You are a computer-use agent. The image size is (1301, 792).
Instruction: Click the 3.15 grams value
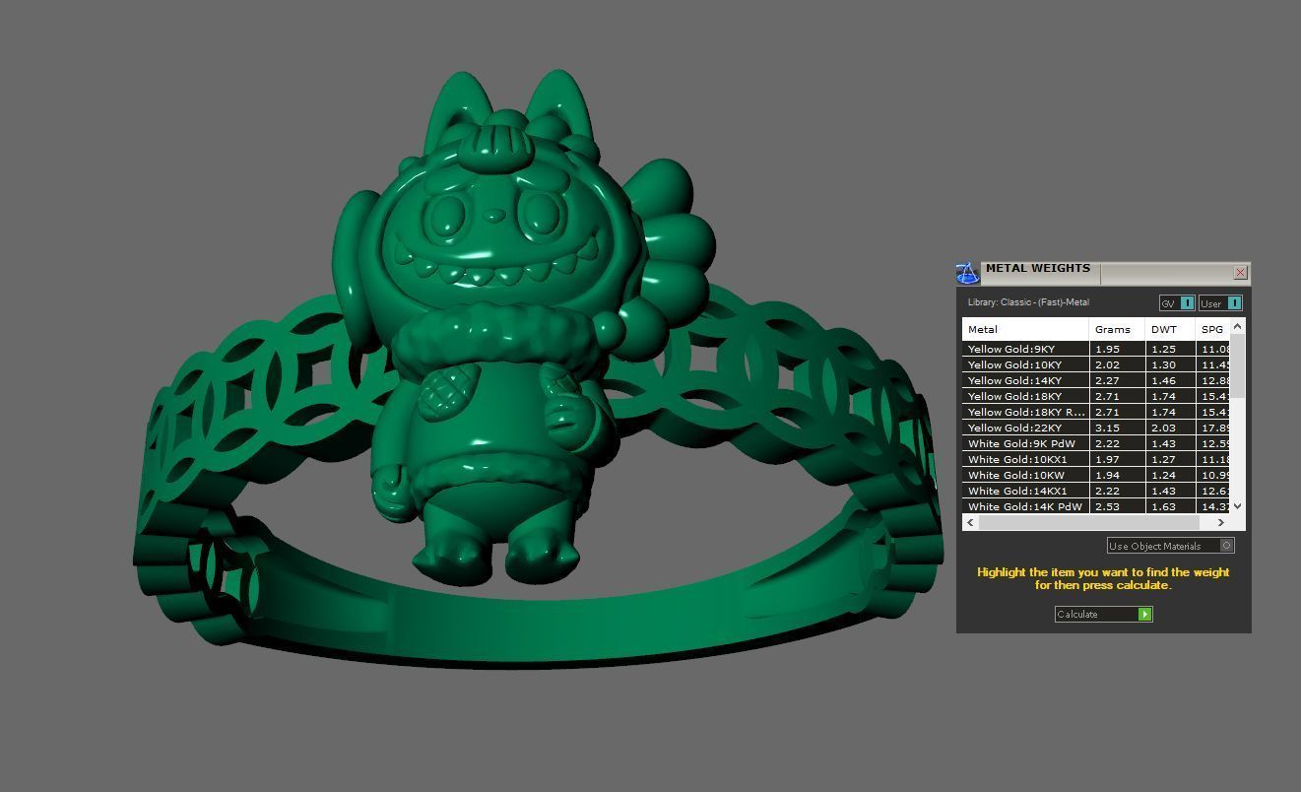(1106, 428)
